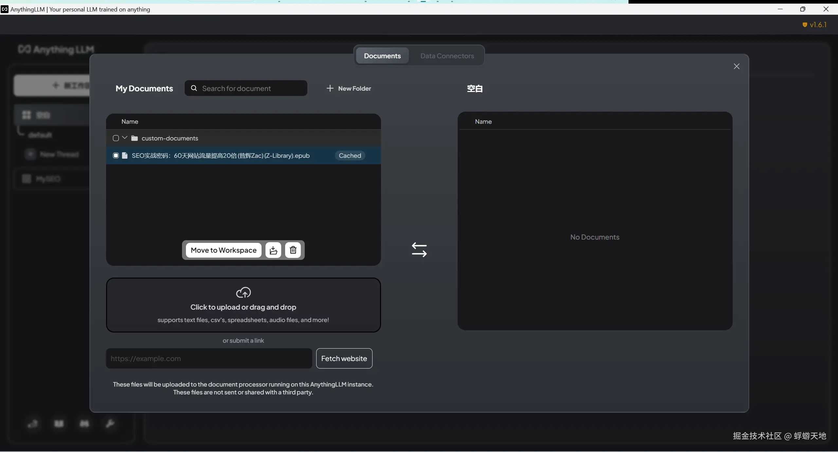Uncheck the SEO epub file checkbox
The width and height of the screenshot is (838, 452).
(x=116, y=155)
